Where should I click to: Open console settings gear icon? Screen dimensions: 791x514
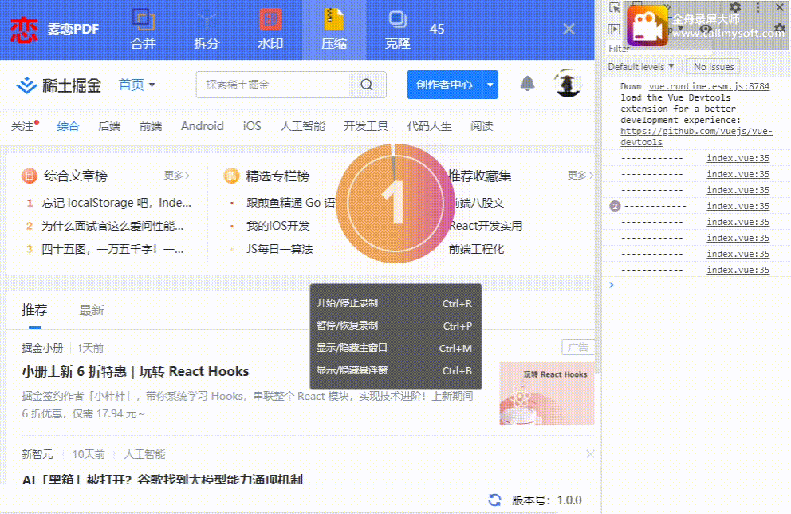(x=779, y=29)
